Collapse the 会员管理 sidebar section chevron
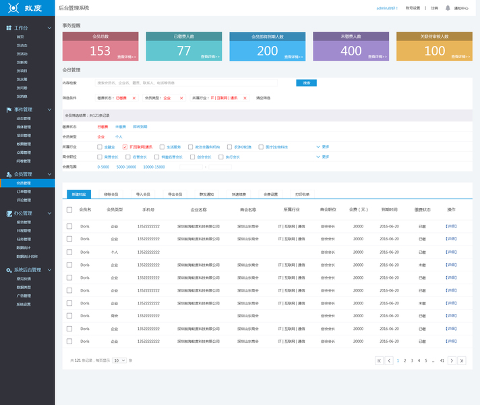Screen dimensions: 480x405 49,174
